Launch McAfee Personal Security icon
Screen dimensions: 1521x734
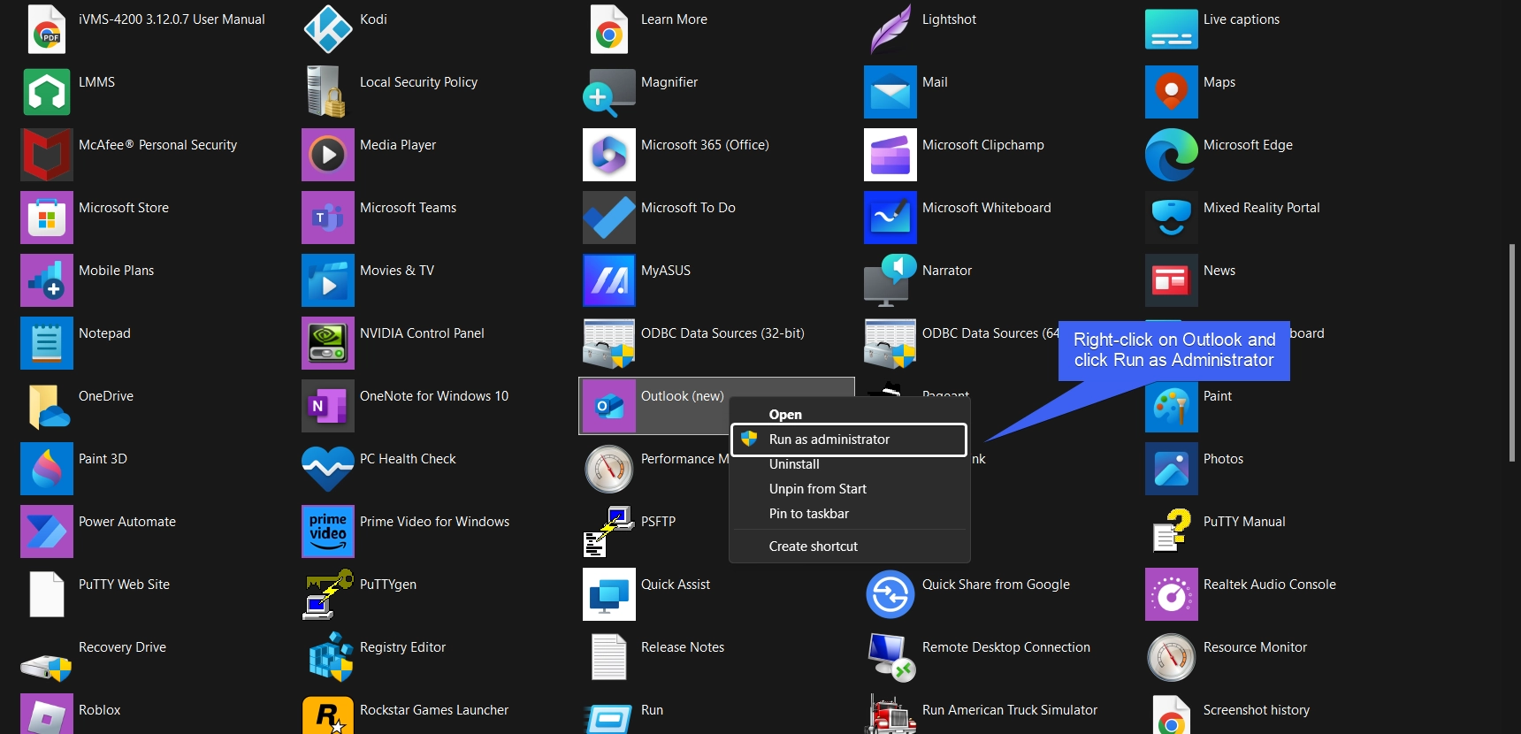coord(47,155)
